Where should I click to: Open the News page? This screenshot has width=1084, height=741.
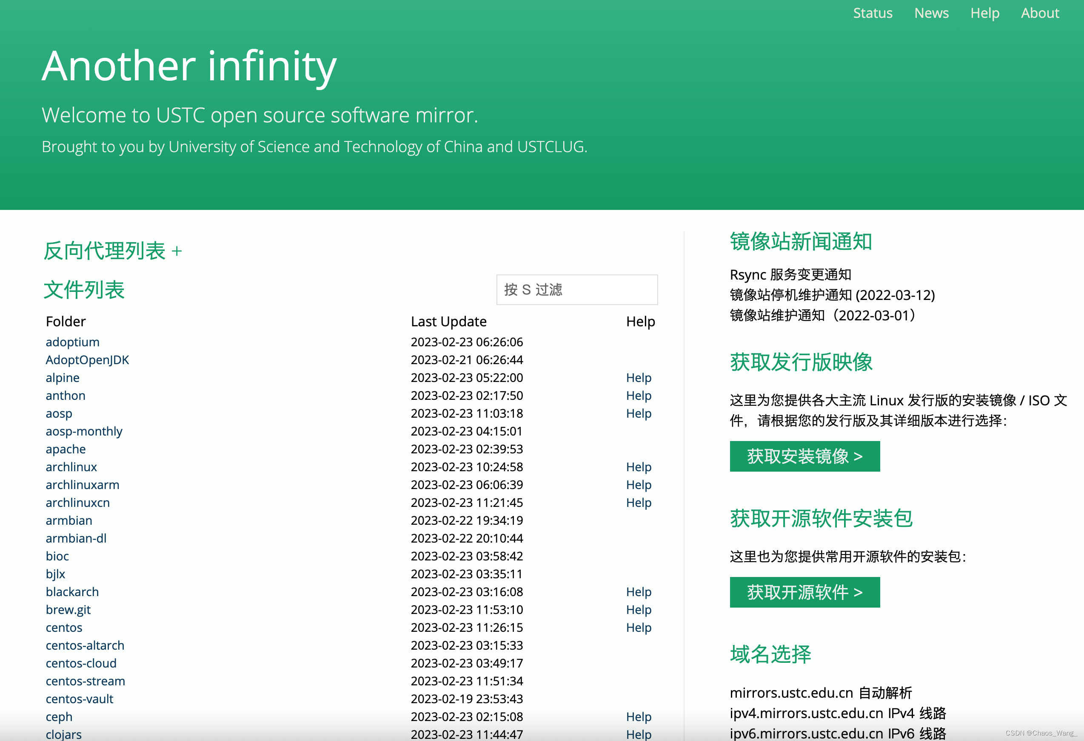click(x=931, y=13)
